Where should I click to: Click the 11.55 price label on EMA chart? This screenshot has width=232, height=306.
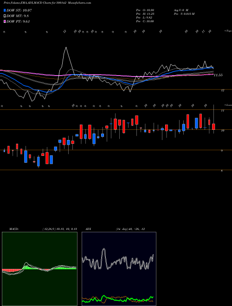(x=218, y=75)
